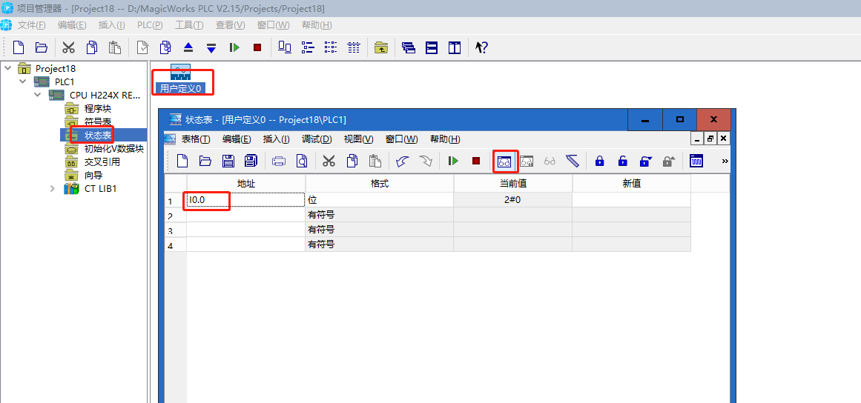Click the tile windows horizontally icon
The image size is (861, 403).
[432, 47]
